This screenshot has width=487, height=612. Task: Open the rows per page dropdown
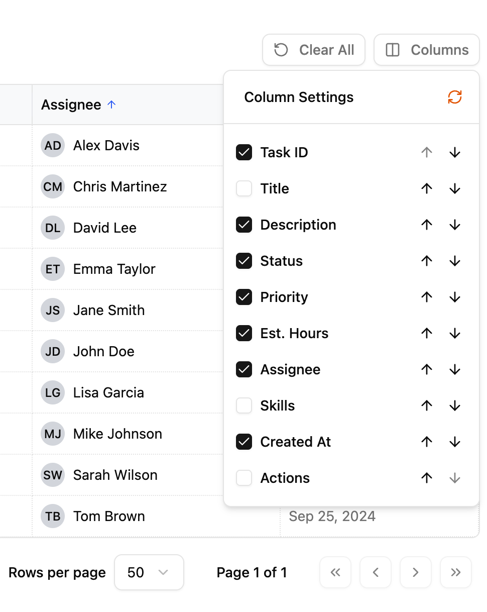[149, 572]
